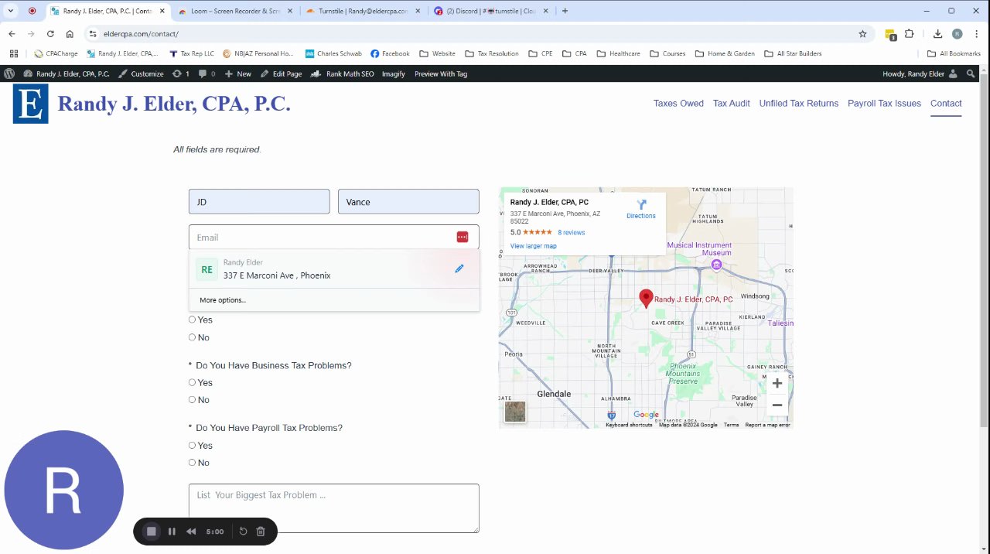990x554 pixels.
Task: Zoom in on the Google map
Action: 777,383
